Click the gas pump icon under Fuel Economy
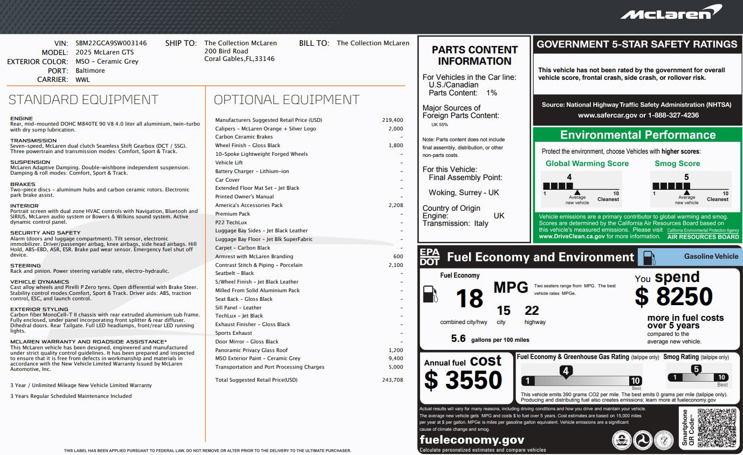This screenshot has height=455, width=743. [x=430, y=294]
